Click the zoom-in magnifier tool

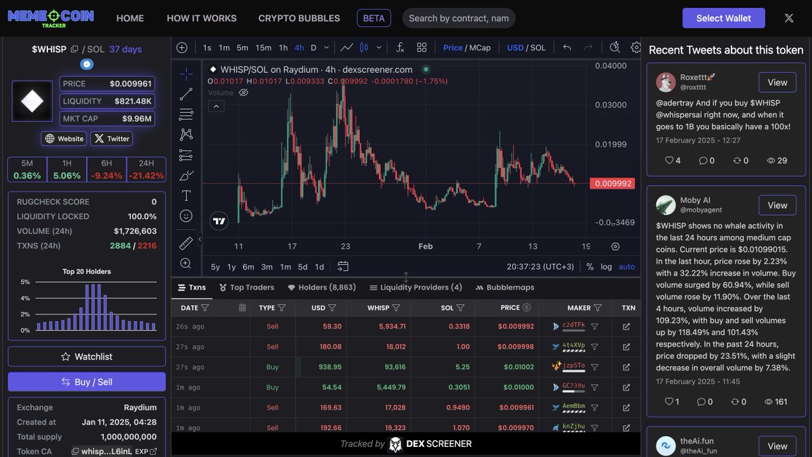[x=186, y=263]
